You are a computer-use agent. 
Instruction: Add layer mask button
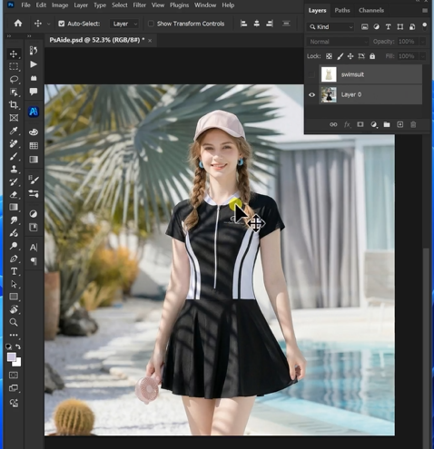(x=360, y=124)
